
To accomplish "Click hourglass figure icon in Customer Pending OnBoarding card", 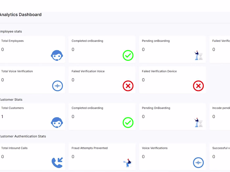I will (198, 123).
